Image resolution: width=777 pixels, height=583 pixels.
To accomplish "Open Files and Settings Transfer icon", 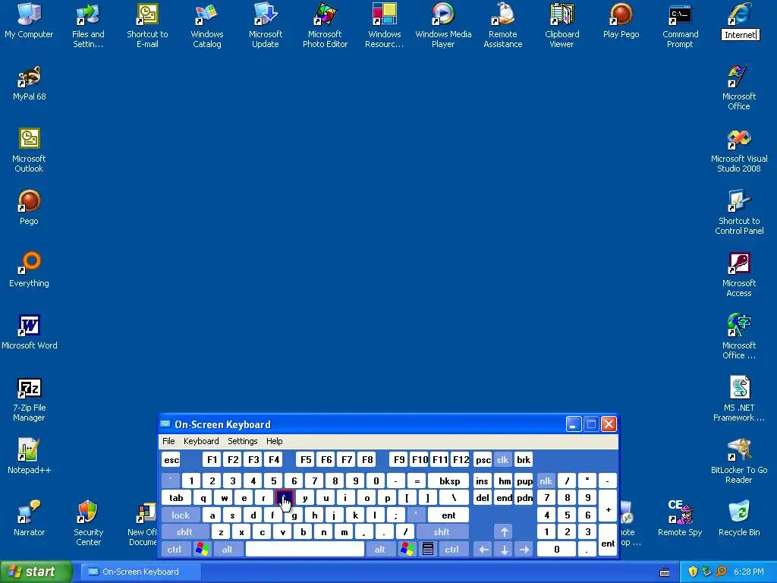I will click(x=88, y=25).
